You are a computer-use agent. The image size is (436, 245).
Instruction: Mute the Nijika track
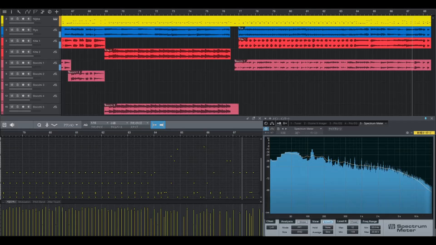coord(12,19)
